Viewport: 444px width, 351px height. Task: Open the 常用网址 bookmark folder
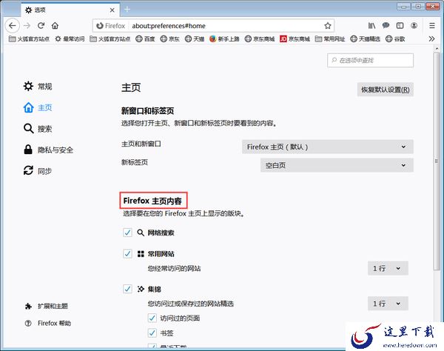[x=330, y=39]
